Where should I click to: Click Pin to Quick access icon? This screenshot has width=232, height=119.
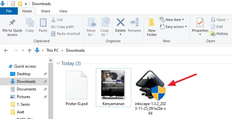(12, 23)
